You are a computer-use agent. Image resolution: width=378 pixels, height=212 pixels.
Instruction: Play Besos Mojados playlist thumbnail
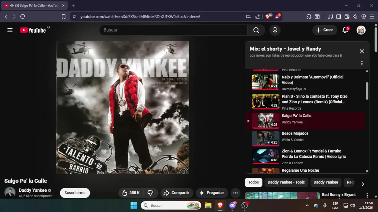click(x=265, y=138)
